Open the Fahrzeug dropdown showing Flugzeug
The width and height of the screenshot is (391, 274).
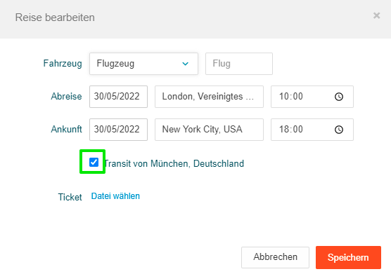click(143, 64)
